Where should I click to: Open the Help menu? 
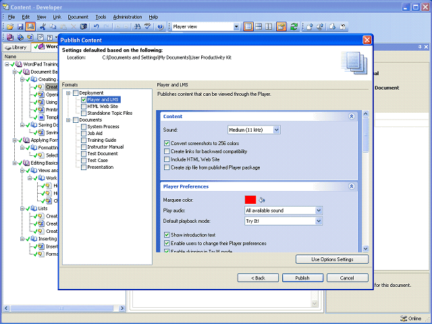pyautogui.click(x=153, y=17)
